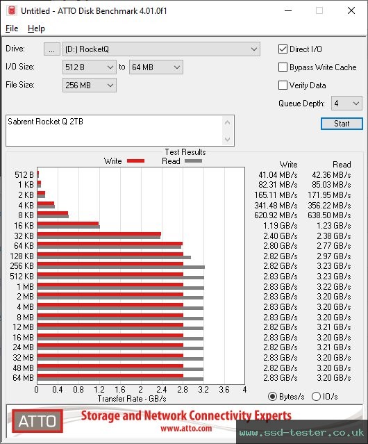368x444 pixels.
Task: Click the gray Read legend swatch
Action: pyautogui.click(x=193, y=161)
